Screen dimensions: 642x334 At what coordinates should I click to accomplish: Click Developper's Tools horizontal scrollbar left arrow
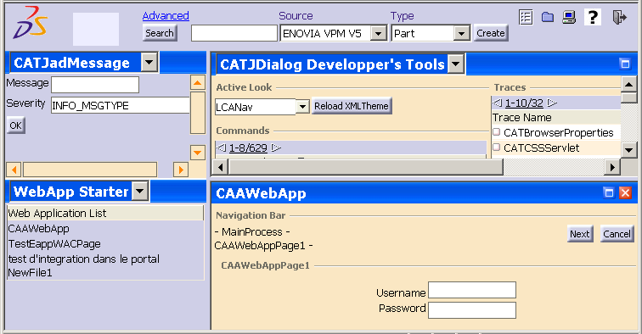pyautogui.click(x=221, y=167)
